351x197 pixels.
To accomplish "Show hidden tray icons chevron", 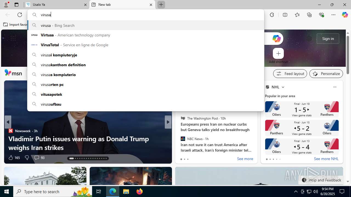I will (296, 192).
